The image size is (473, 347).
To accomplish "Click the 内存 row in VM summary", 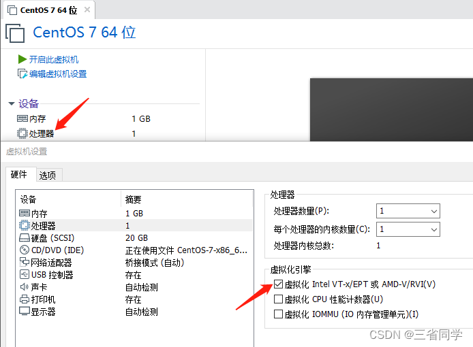I will pos(84,118).
